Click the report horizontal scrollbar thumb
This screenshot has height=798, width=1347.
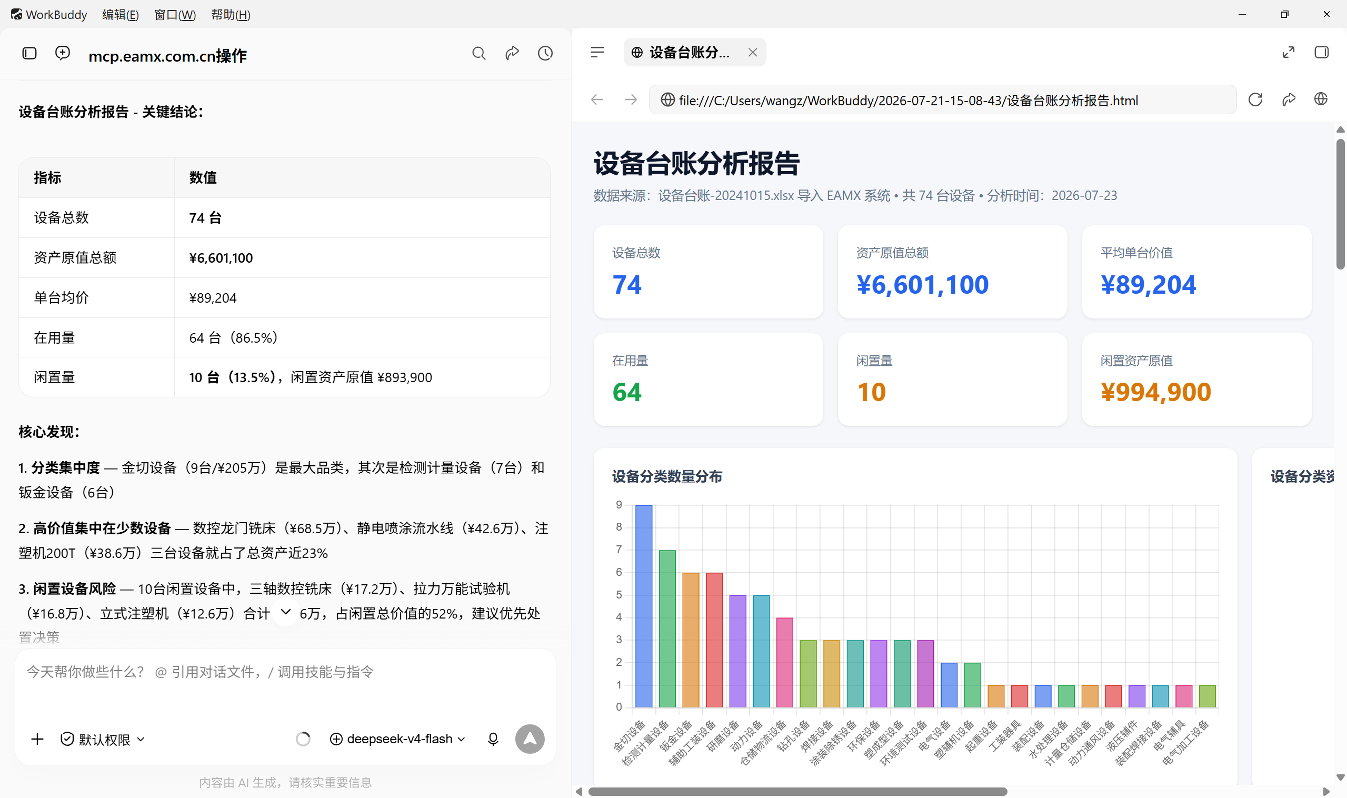(x=797, y=792)
